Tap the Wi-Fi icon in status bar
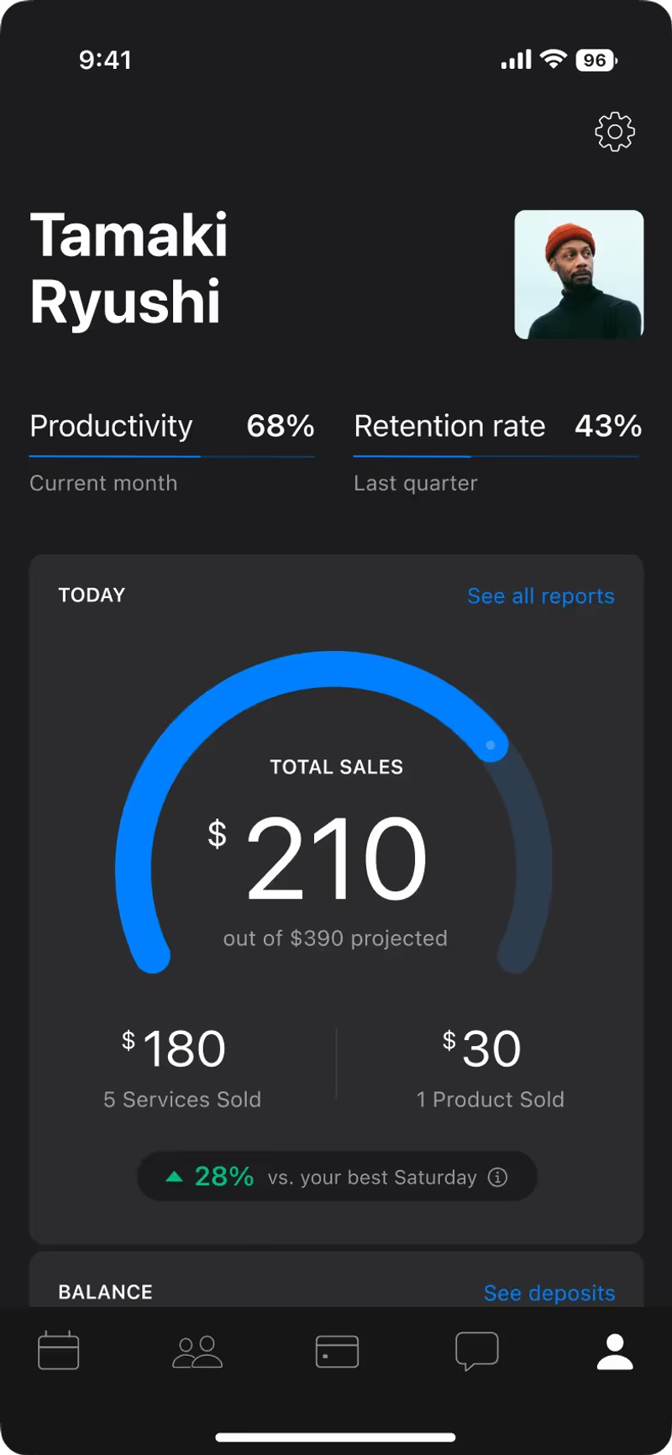672x1455 pixels. point(554,60)
